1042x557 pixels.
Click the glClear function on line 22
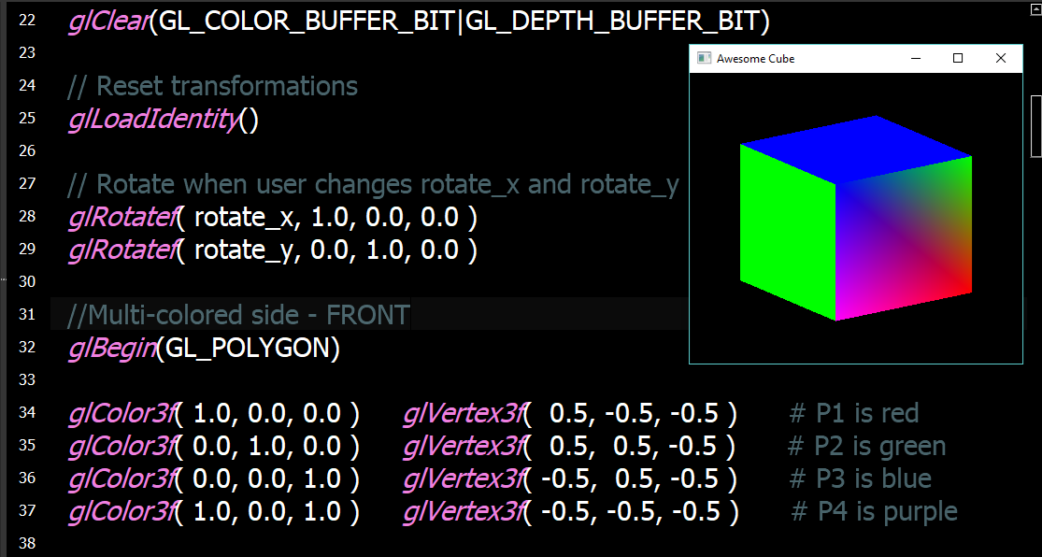click(x=107, y=21)
